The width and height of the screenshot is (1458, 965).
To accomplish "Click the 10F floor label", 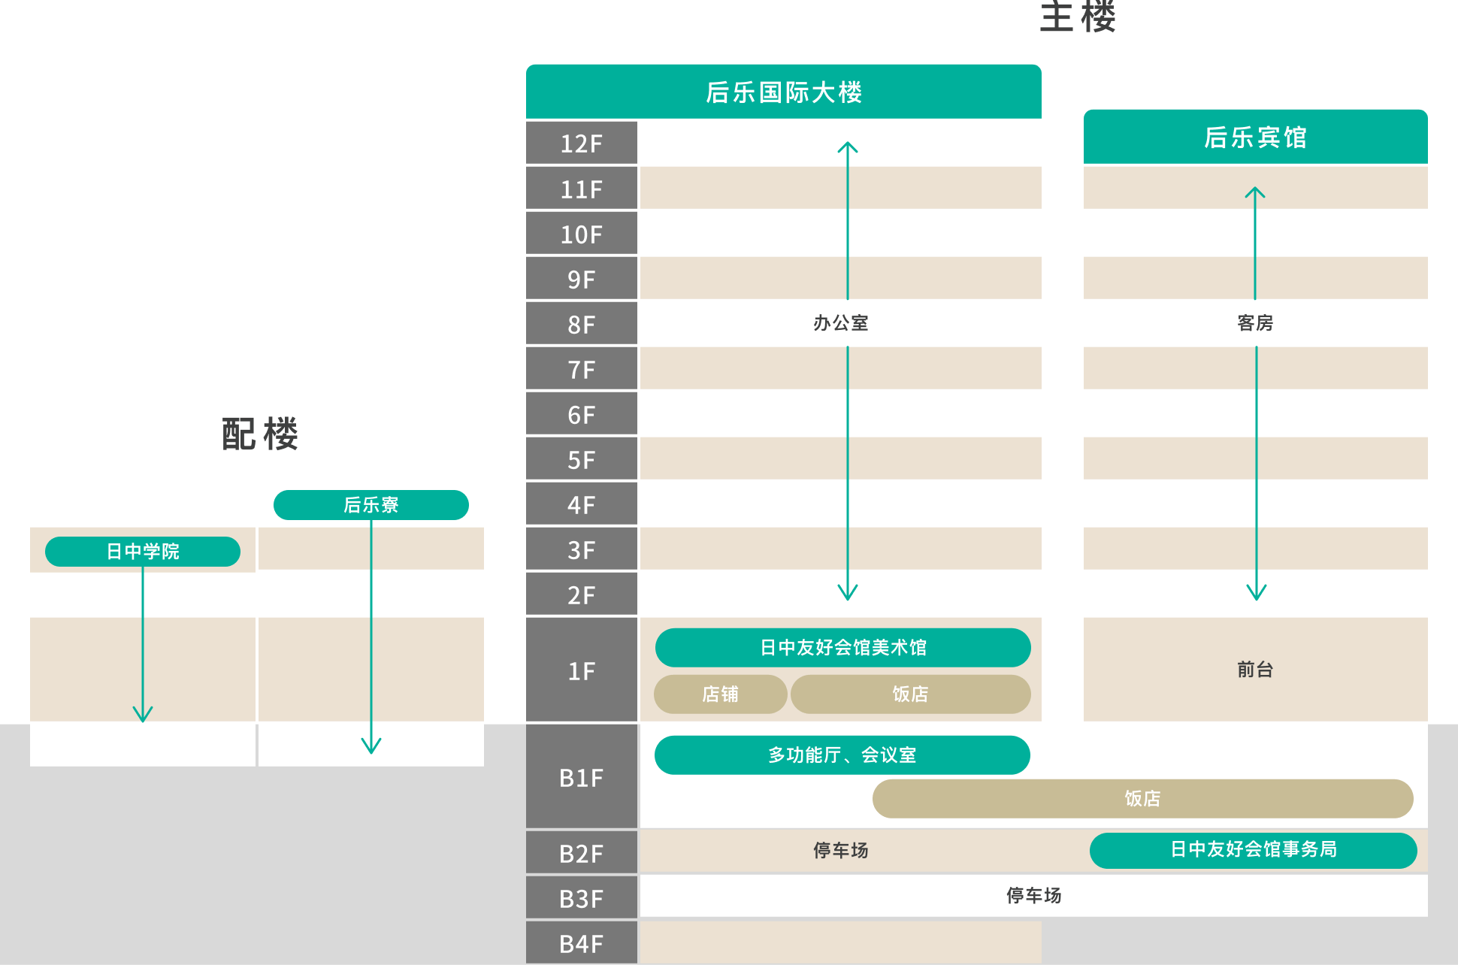I will coord(582,233).
